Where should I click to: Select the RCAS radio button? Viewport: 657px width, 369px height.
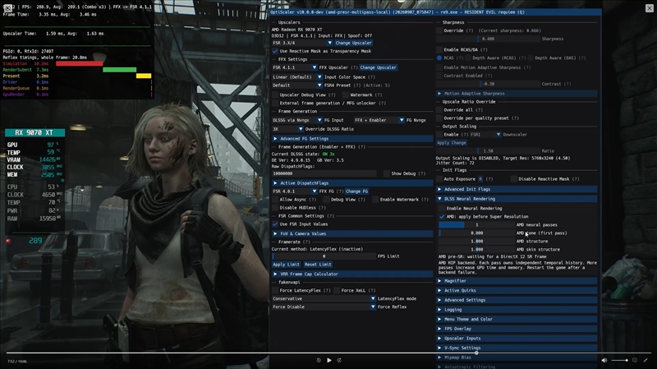pos(439,58)
